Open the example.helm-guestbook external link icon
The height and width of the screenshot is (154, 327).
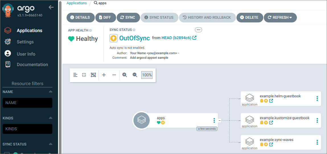pyautogui.click(x=271, y=101)
